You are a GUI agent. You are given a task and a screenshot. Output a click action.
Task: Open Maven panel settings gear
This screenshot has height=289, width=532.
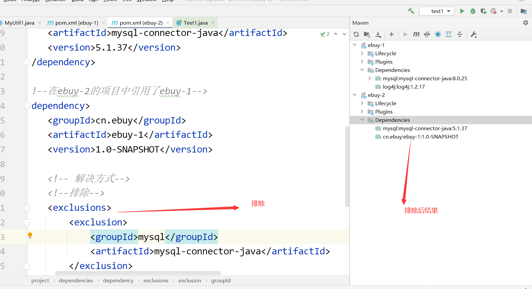[x=526, y=23]
